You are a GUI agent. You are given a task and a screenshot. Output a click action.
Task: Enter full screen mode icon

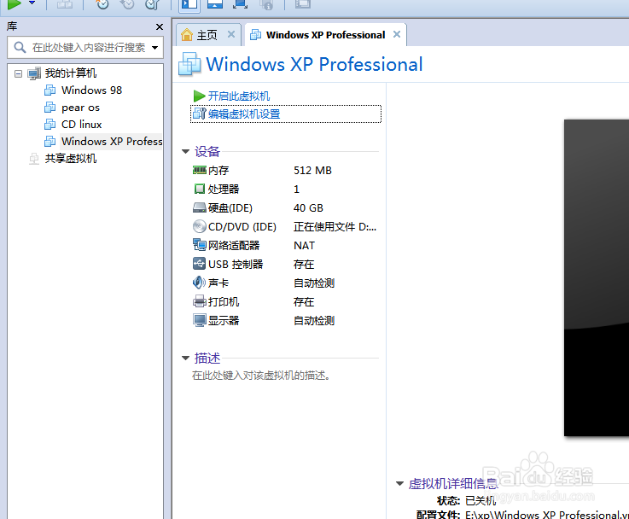[241, 4]
